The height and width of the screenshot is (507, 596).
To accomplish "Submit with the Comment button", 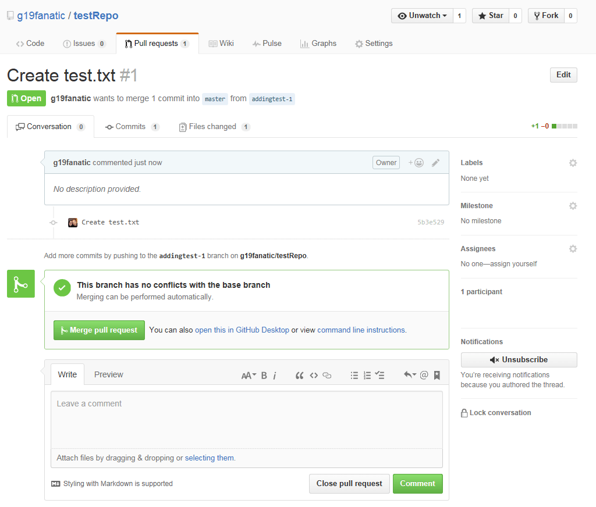I will (x=418, y=484).
